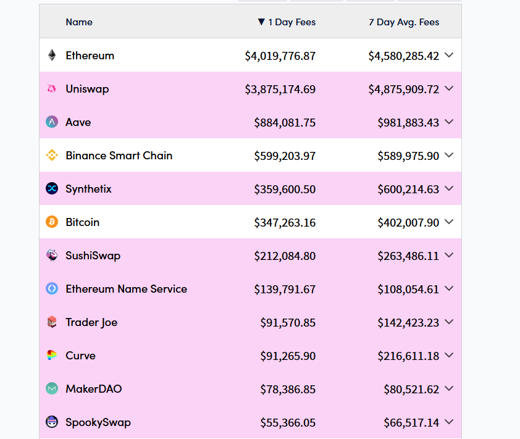The image size is (520, 439).
Task: Click the SushiSwap logo icon
Action: coord(52,255)
